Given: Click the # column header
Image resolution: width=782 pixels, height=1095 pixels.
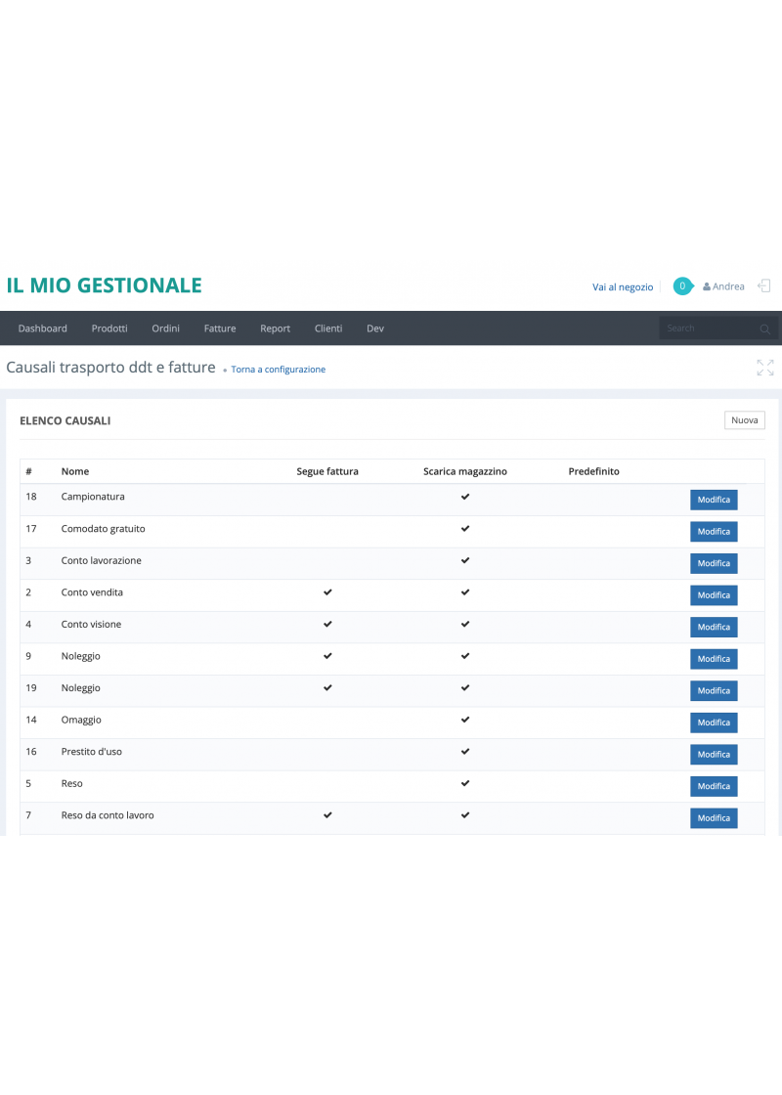Looking at the screenshot, I should coord(28,471).
